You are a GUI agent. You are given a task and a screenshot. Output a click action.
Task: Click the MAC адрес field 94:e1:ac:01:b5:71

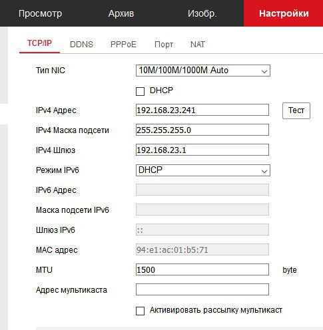tap(202, 249)
